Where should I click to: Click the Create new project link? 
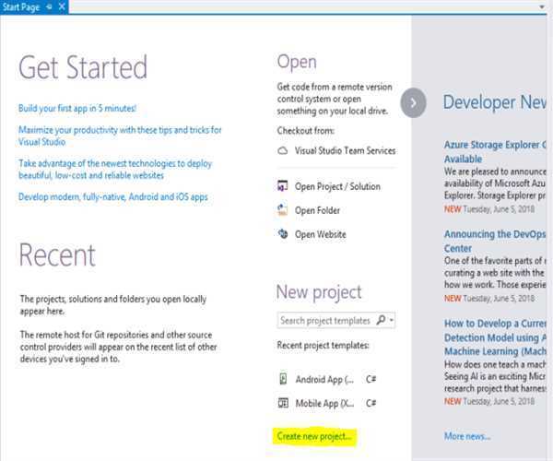point(314,435)
